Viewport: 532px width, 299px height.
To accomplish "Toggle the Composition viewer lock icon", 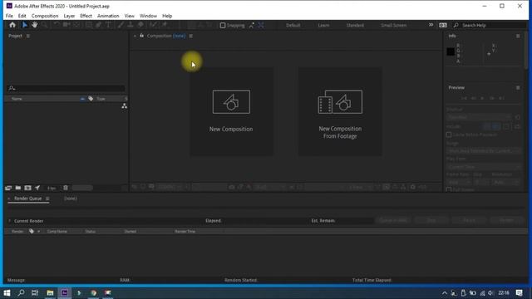I will pos(142,36).
